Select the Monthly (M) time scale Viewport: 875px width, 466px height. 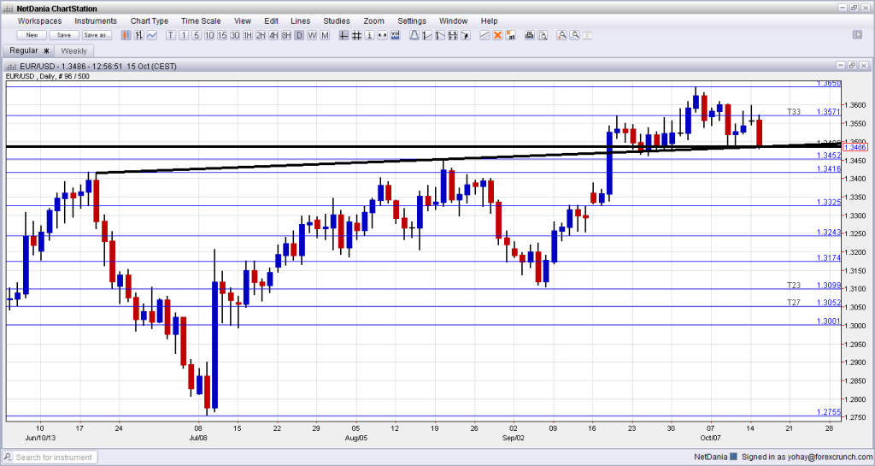[x=325, y=35]
